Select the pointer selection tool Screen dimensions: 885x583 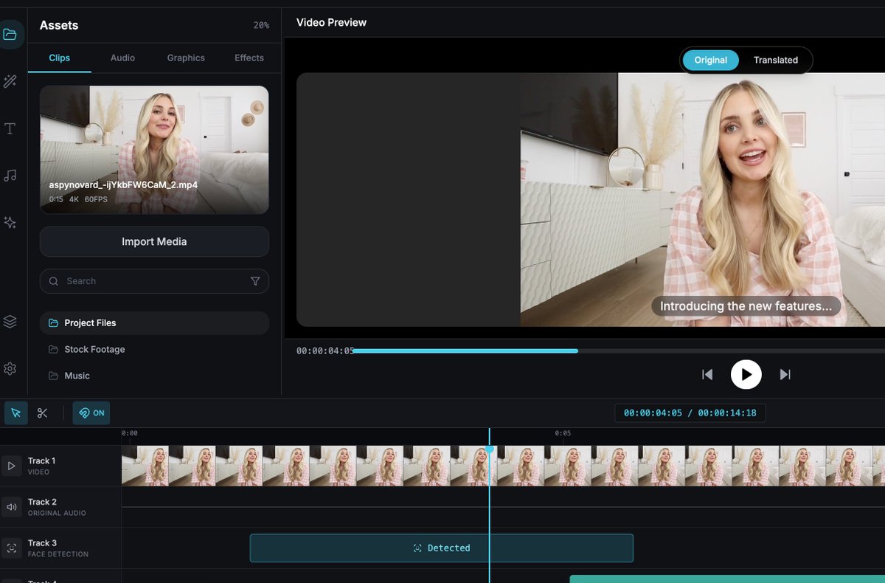(x=16, y=413)
